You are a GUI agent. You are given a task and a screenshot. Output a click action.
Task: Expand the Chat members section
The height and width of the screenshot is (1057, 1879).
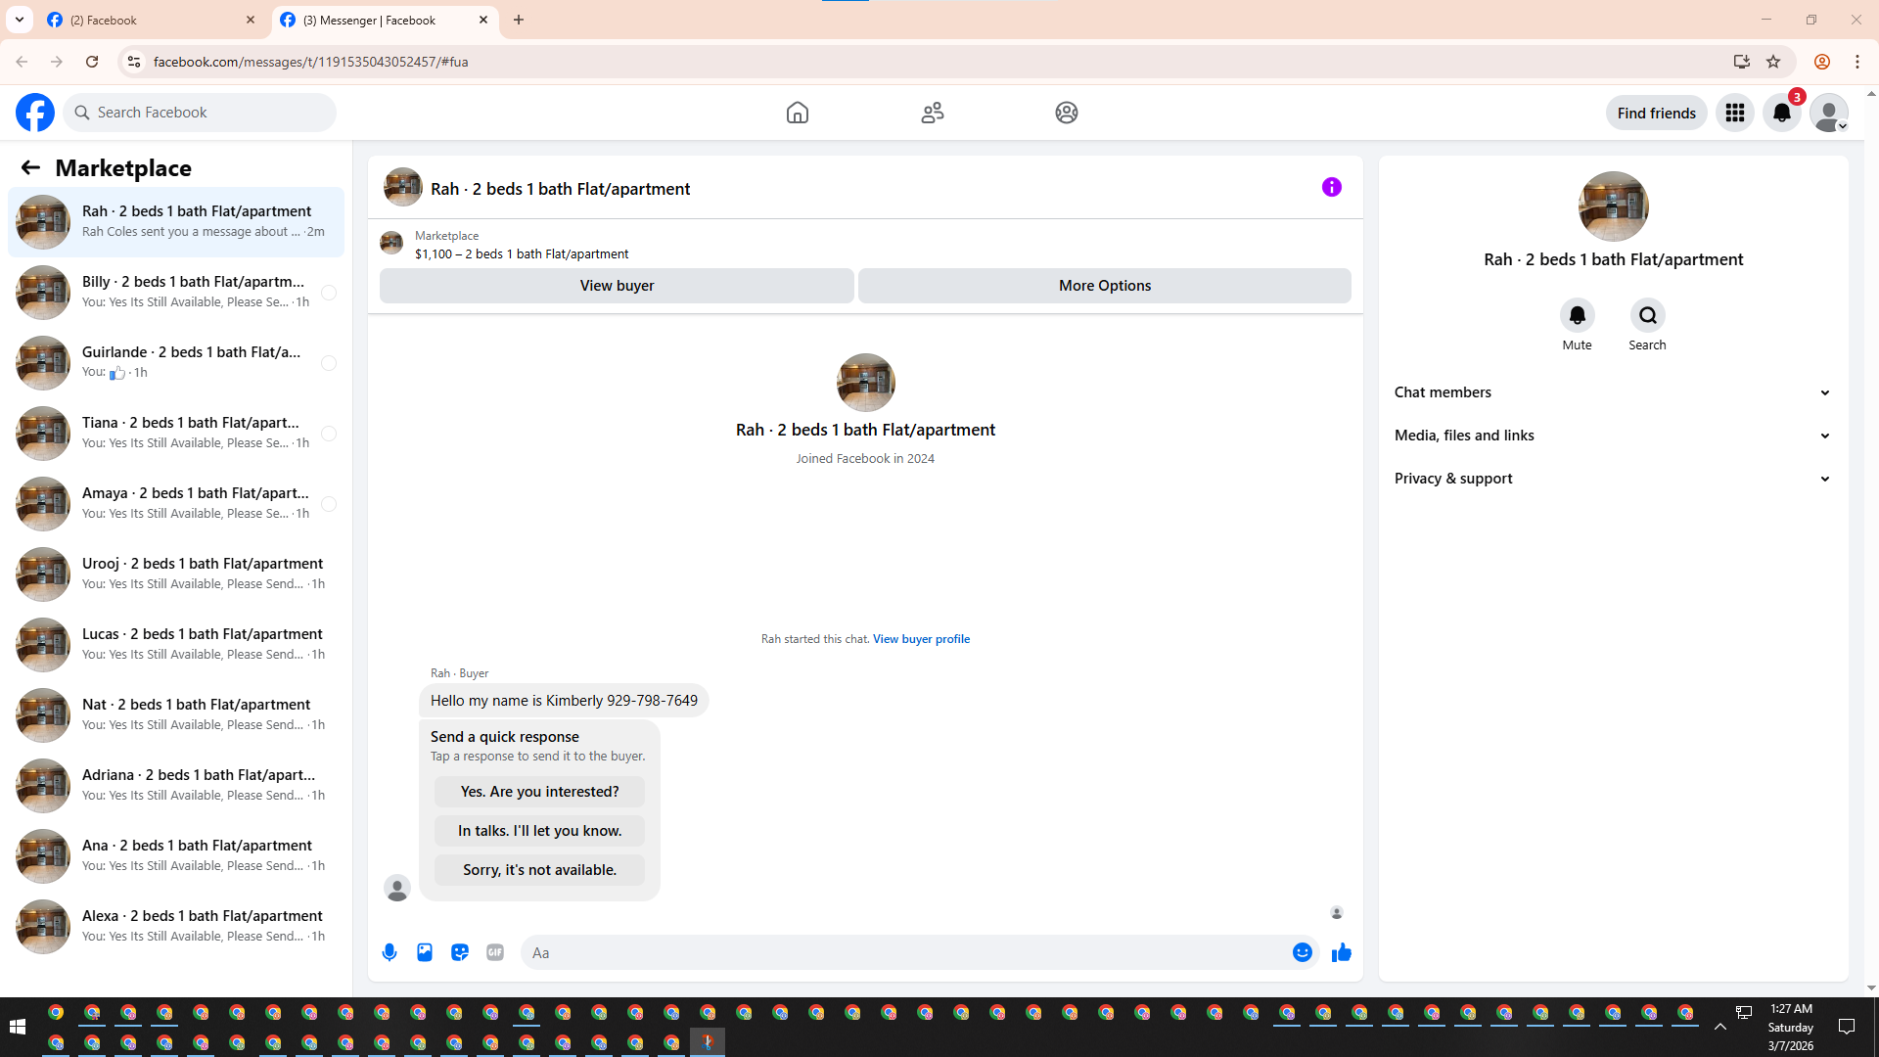point(1612,392)
